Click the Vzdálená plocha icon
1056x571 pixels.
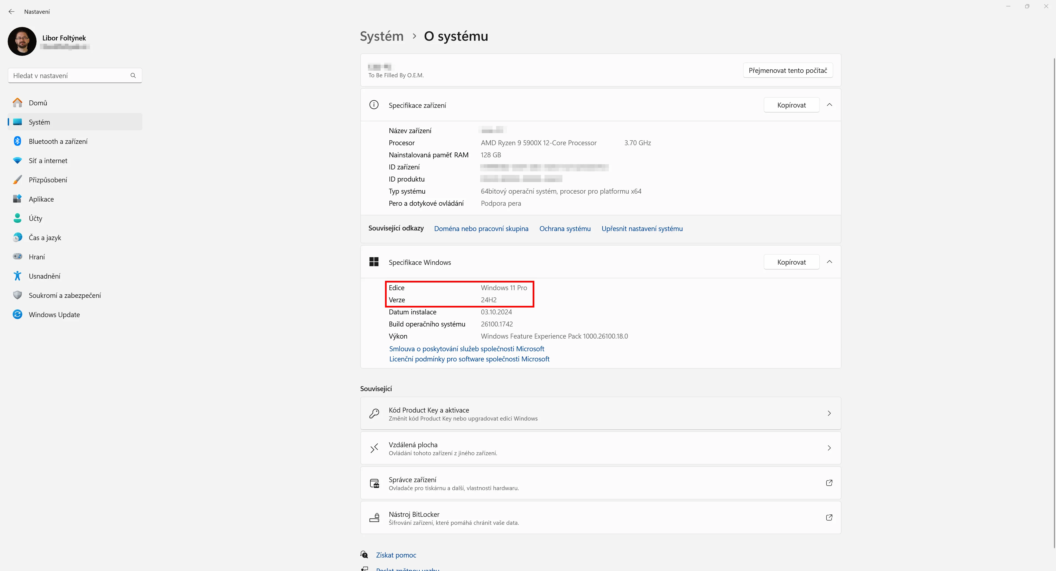coord(374,448)
